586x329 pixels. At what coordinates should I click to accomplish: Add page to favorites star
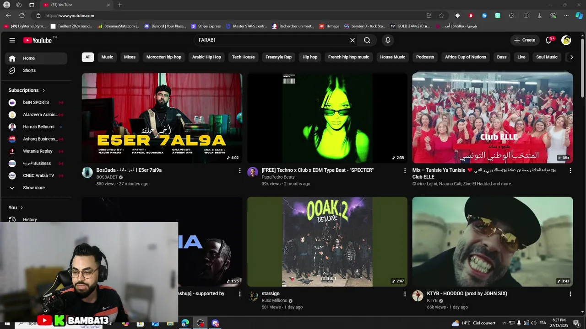click(x=441, y=16)
